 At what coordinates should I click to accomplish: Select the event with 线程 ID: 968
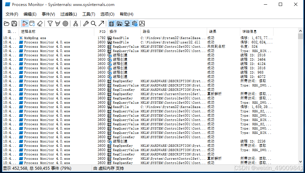[x=138, y=73]
